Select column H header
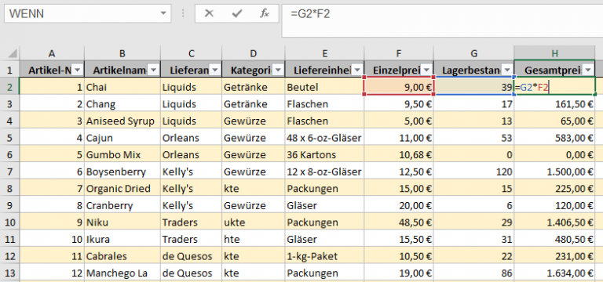 tap(554, 53)
